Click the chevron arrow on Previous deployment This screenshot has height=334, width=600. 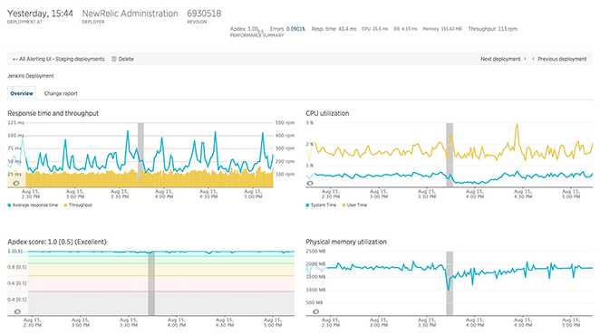(534, 59)
